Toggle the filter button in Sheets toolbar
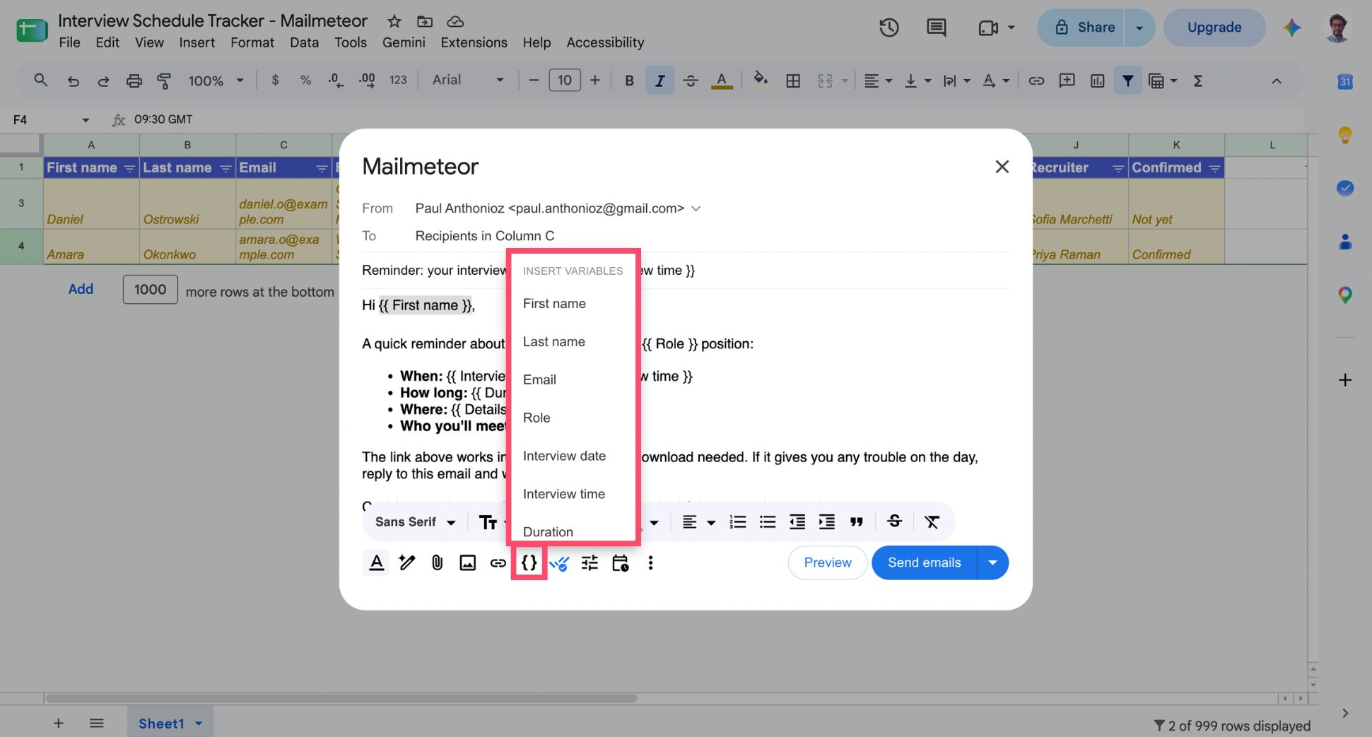1372x737 pixels. click(x=1128, y=81)
